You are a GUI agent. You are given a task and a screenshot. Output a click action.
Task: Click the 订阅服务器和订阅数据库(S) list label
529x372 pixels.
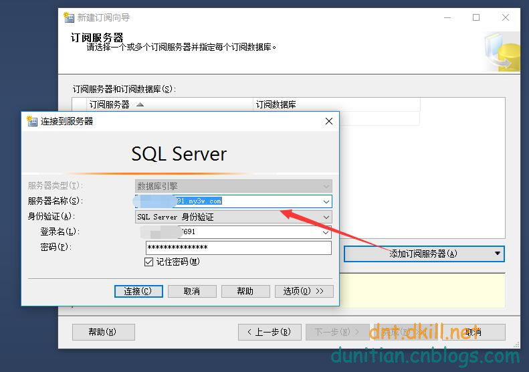124,89
